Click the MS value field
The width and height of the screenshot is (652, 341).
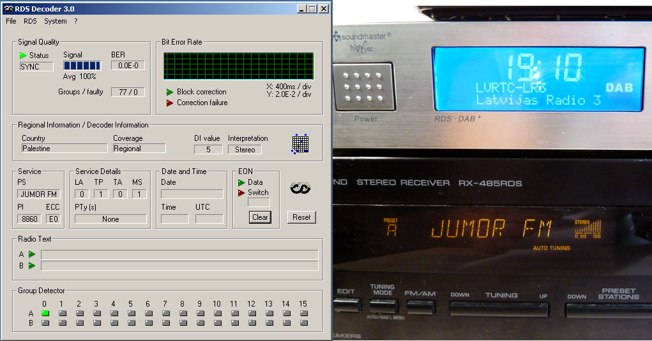(139, 194)
